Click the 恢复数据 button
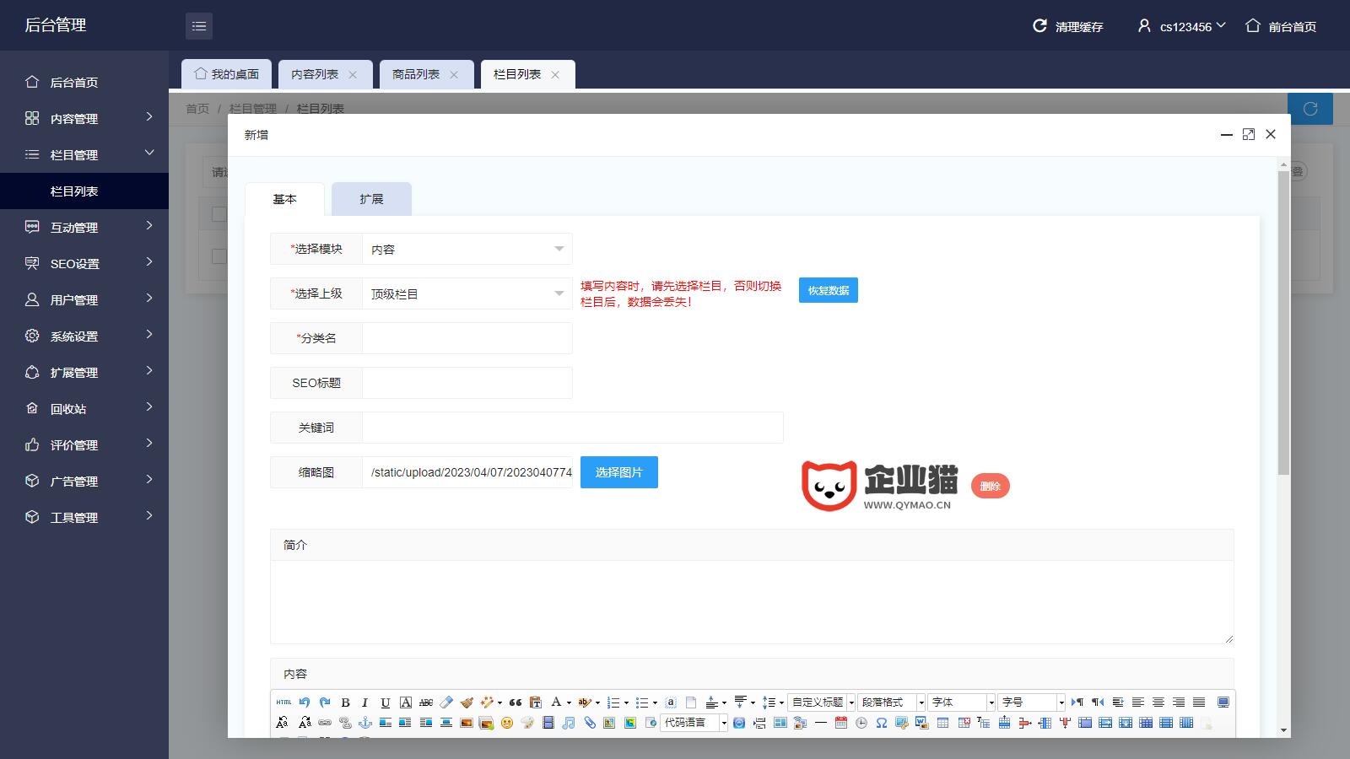The width and height of the screenshot is (1350, 759). (x=828, y=290)
